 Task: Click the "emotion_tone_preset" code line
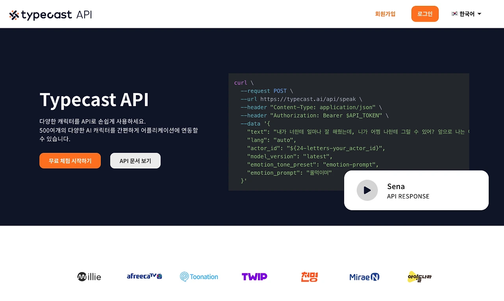click(x=313, y=165)
